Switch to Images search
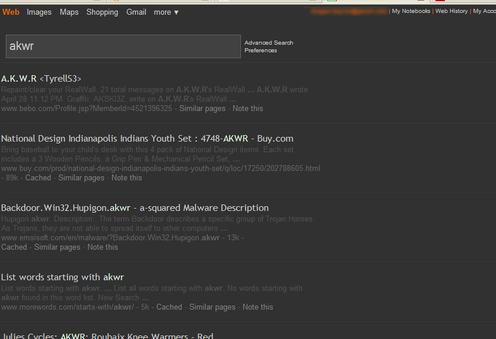Screen dimensions: 496x339 click(x=39, y=12)
